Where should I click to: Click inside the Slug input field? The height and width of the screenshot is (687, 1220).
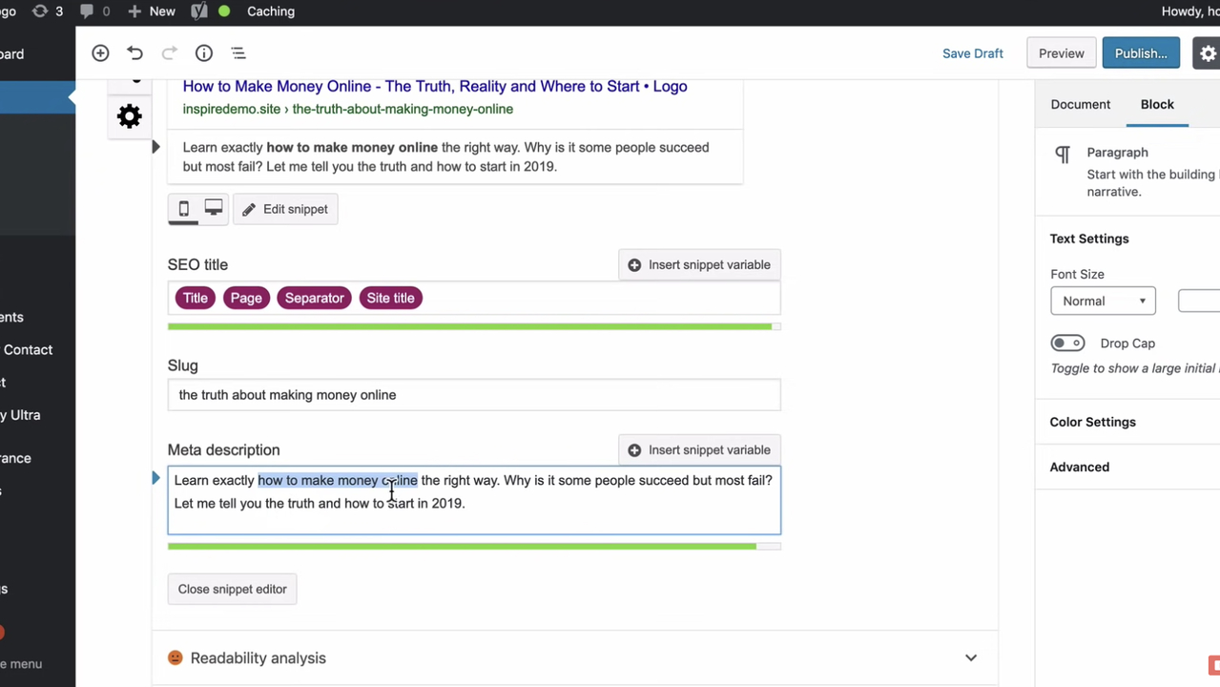click(473, 395)
